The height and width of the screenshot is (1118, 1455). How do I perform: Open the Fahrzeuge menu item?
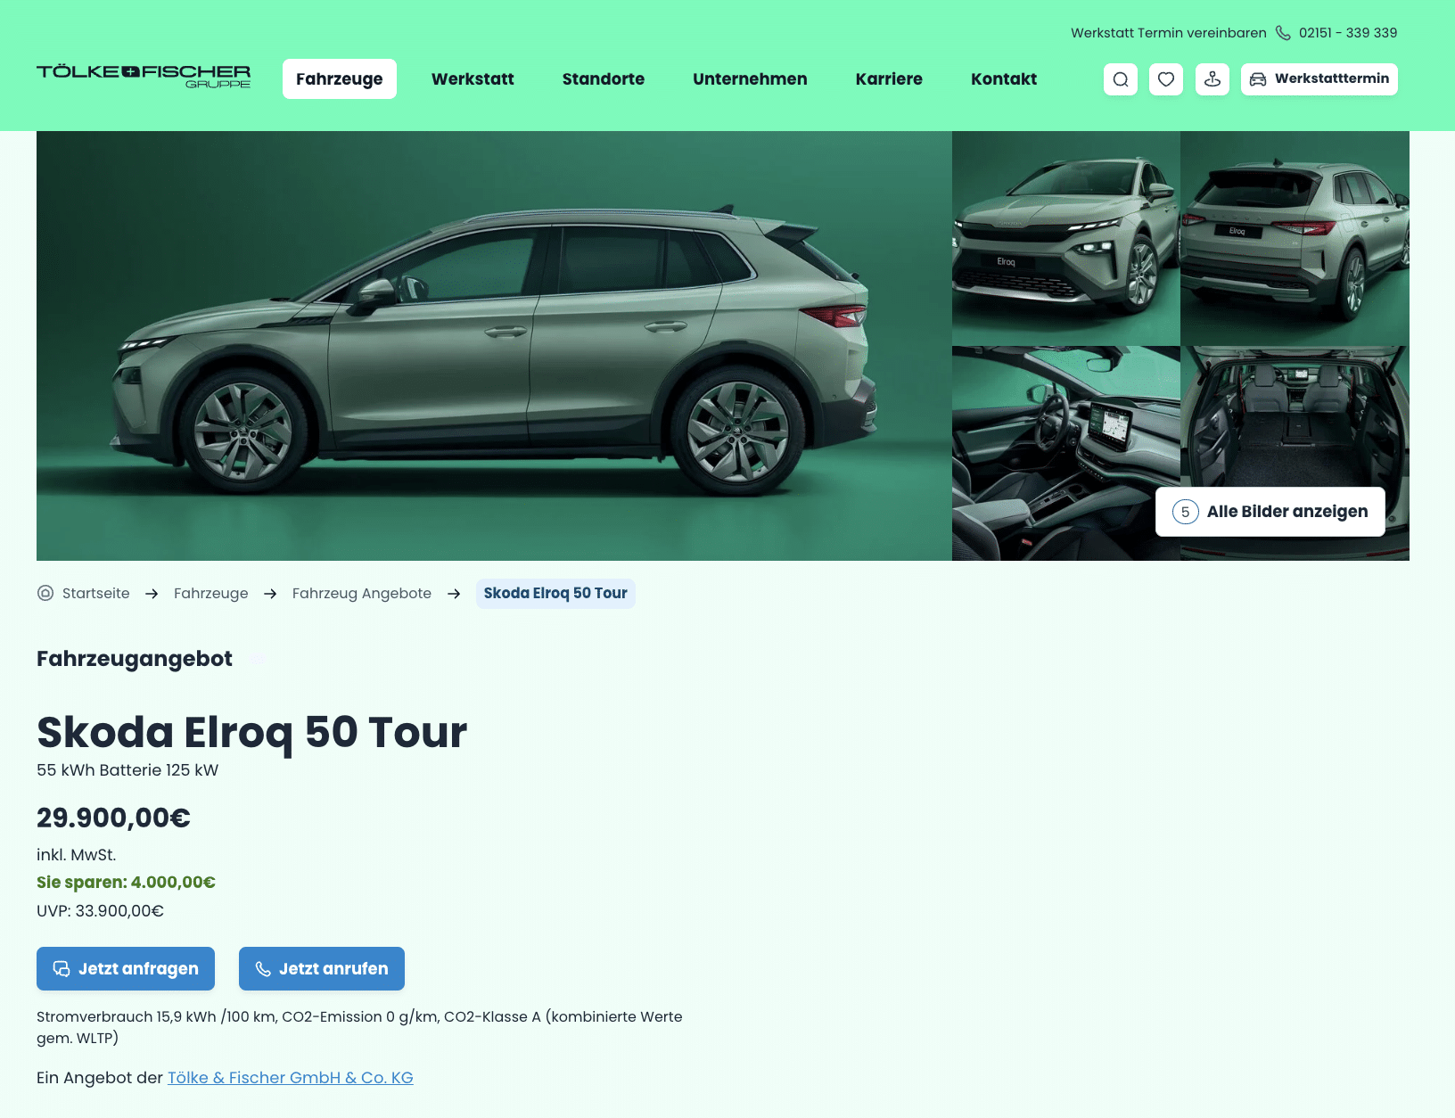[x=340, y=79]
